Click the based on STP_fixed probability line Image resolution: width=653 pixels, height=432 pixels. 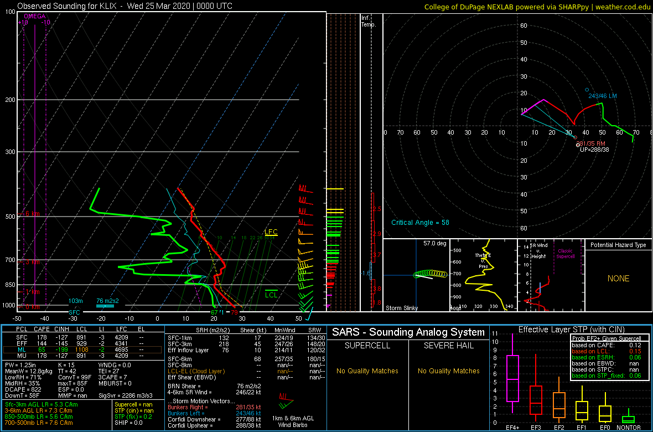(x=608, y=377)
